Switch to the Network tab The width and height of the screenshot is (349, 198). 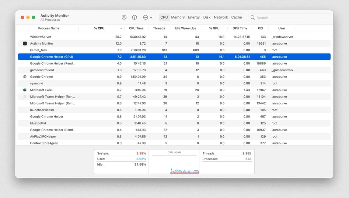point(221,17)
